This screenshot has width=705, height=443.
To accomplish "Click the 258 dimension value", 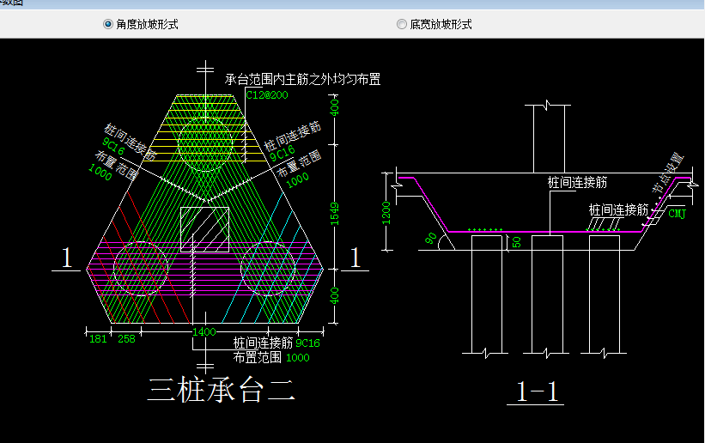I will point(126,339).
